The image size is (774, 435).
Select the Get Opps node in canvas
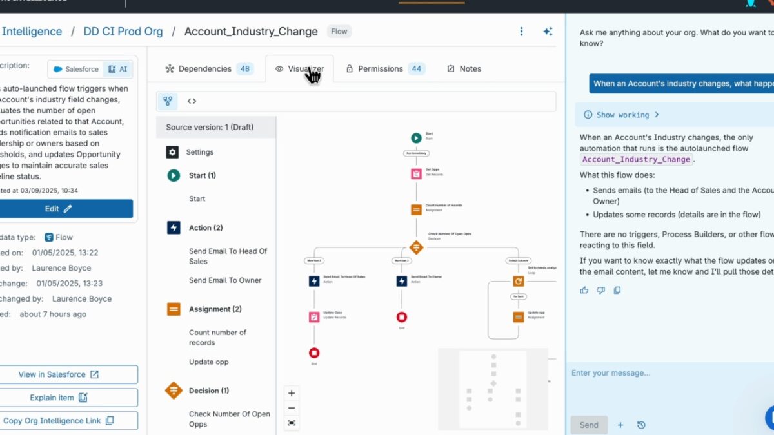(416, 173)
